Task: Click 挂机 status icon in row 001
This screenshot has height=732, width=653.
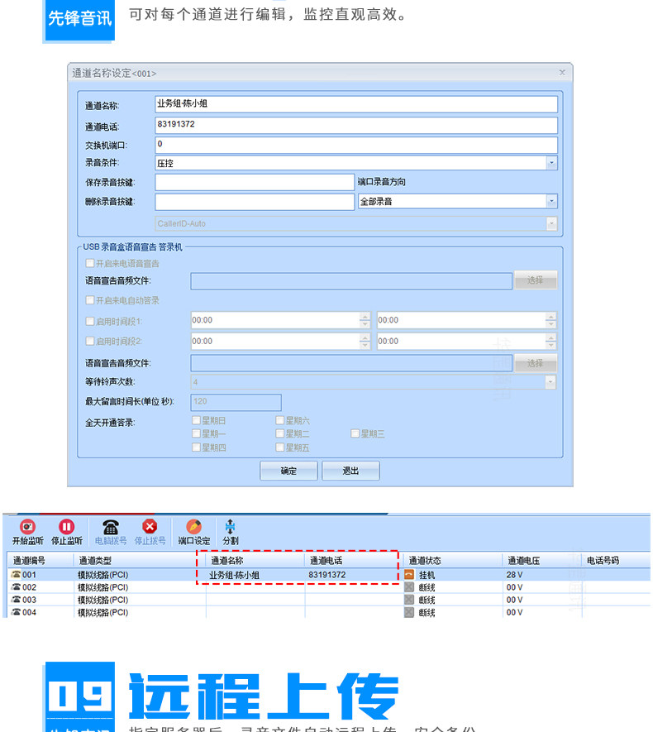Action: (x=409, y=575)
